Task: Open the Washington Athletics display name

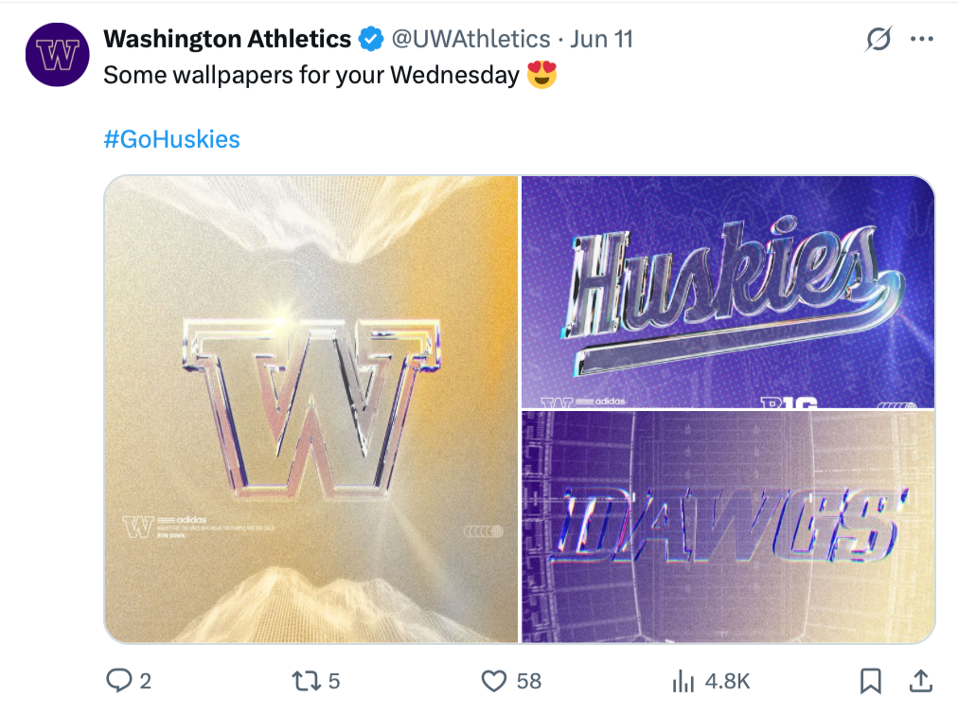Action: point(227,39)
